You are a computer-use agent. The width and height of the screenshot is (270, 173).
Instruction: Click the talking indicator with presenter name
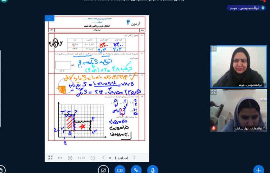246,8
